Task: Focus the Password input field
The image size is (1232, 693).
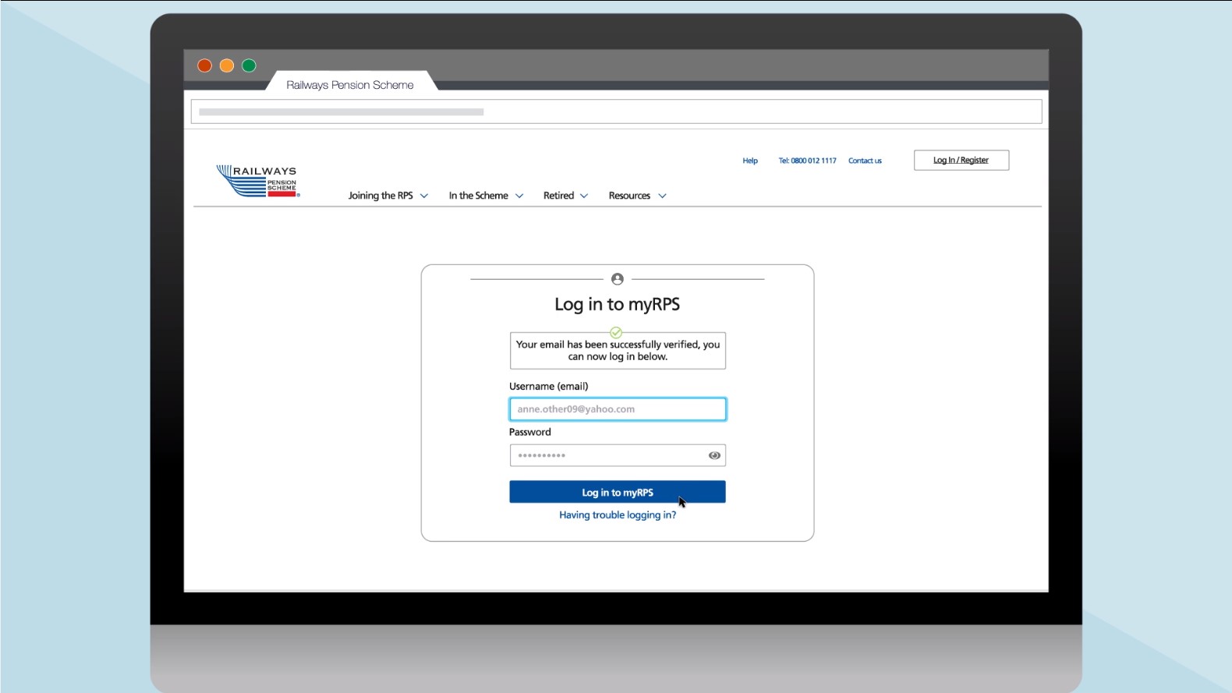Action: click(x=618, y=455)
